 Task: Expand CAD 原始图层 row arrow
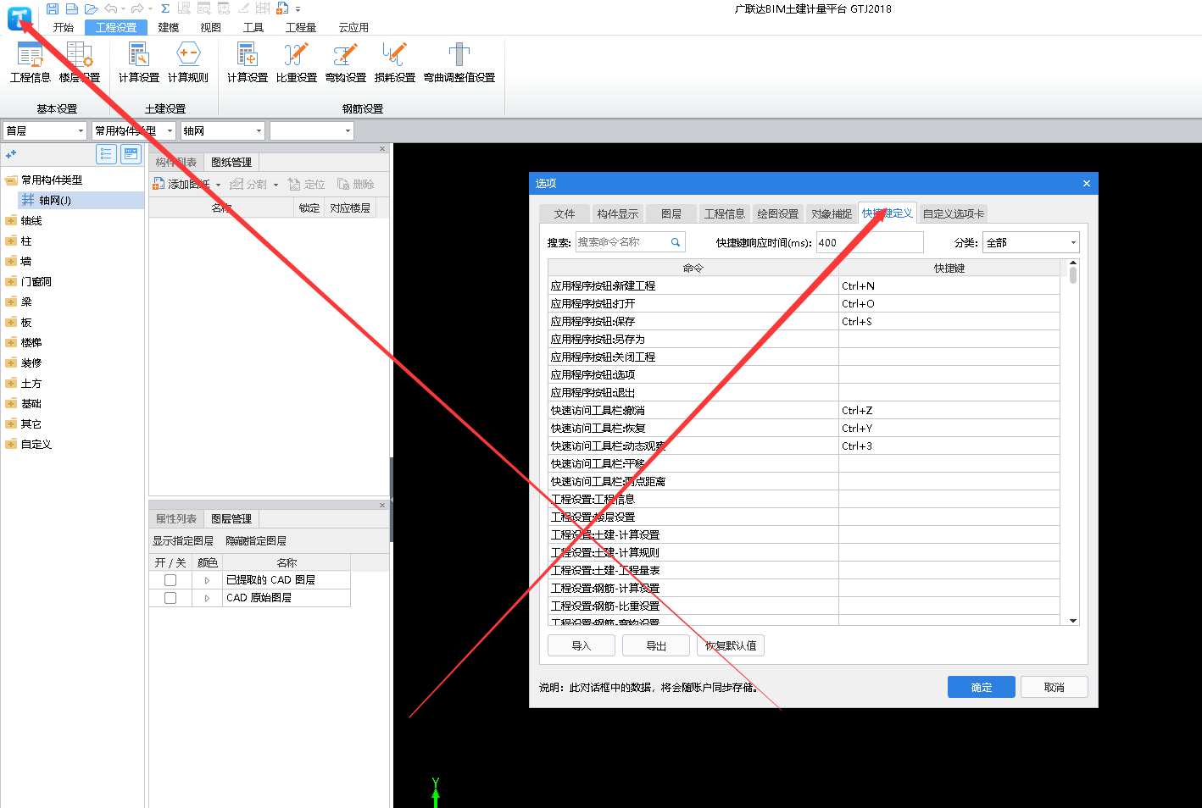coord(207,598)
